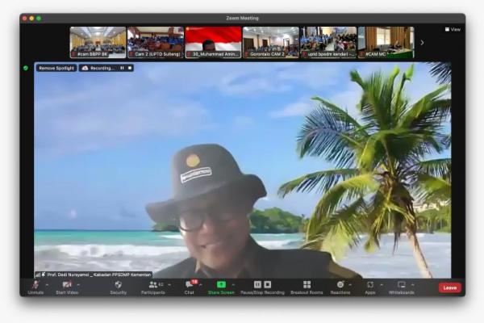Click the Prof. Dedi Nursyamsi name label
This screenshot has width=484, height=323.
click(x=94, y=275)
